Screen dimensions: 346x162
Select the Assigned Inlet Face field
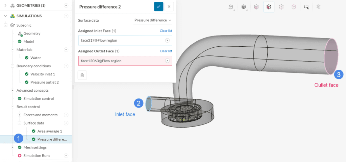click(x=125, y=41)
